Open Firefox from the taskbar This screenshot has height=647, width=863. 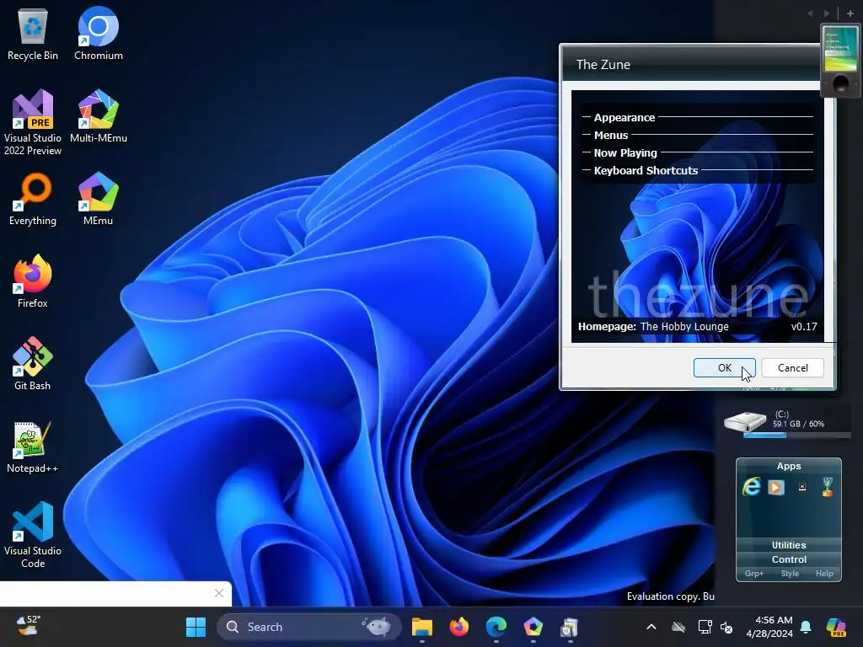pyautogui.click(x=459, y=627)
